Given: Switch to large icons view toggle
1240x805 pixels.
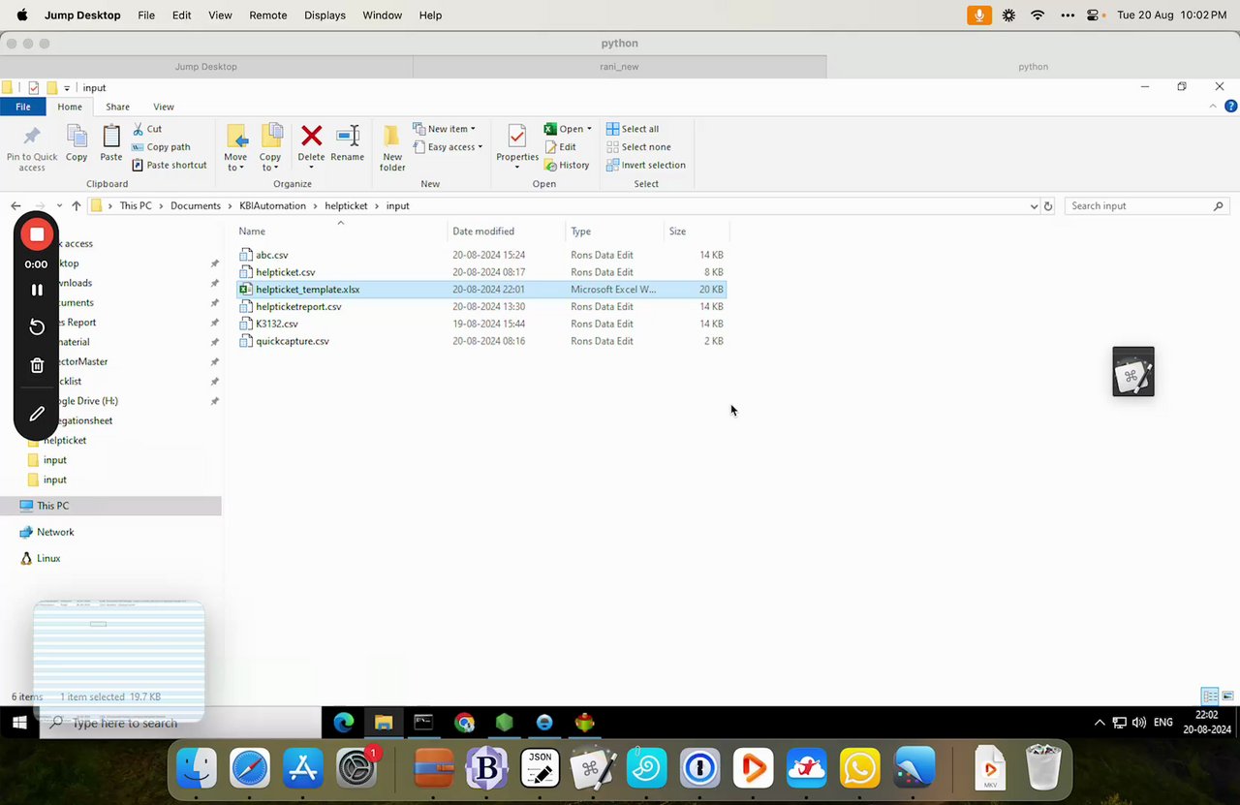Looking at the screenshot, I should pyautogui.click(x=1228, y=697).
